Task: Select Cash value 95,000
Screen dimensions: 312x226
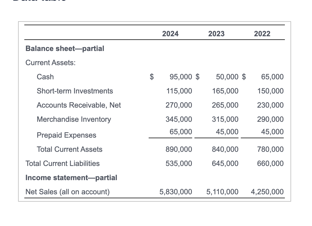Action: click(x=181, y=77)
